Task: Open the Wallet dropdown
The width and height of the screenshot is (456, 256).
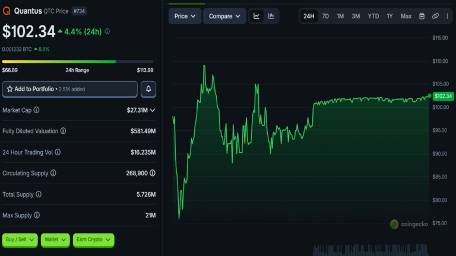Action: tap(55, 240)
